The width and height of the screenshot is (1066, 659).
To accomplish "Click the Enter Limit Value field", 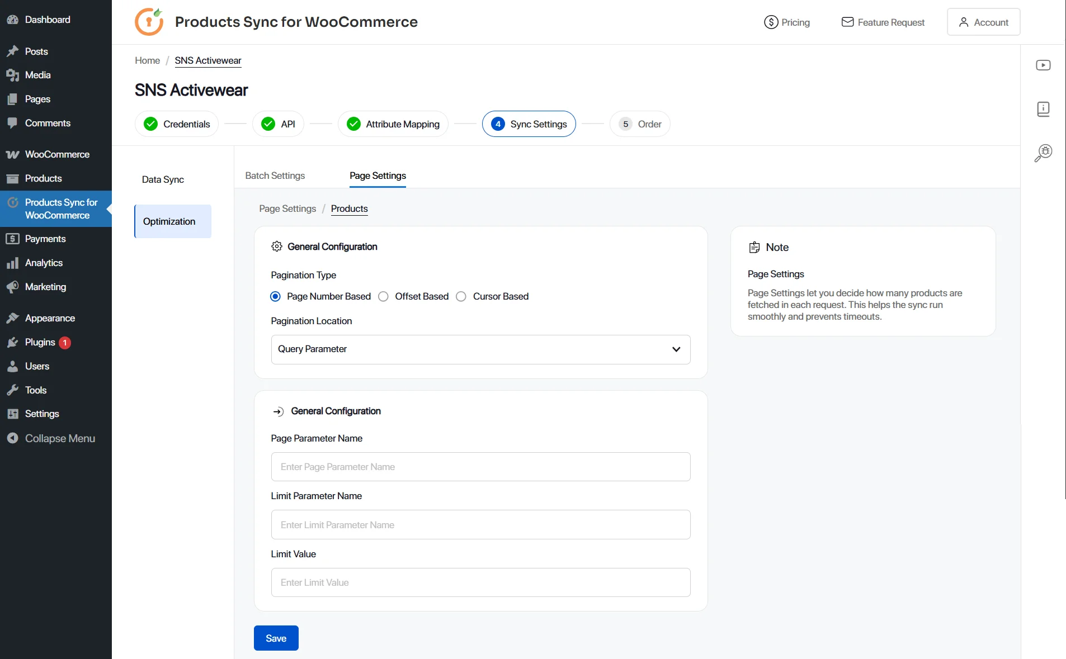I will [x=480, y=582].
